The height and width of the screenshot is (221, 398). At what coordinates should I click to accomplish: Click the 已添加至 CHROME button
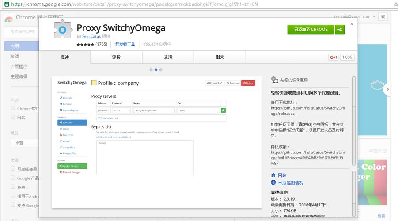pyautogui.click(x=311, y=30)
